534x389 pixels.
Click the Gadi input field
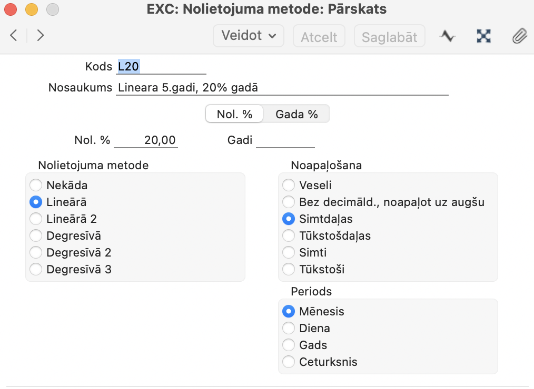pos(285,140)
